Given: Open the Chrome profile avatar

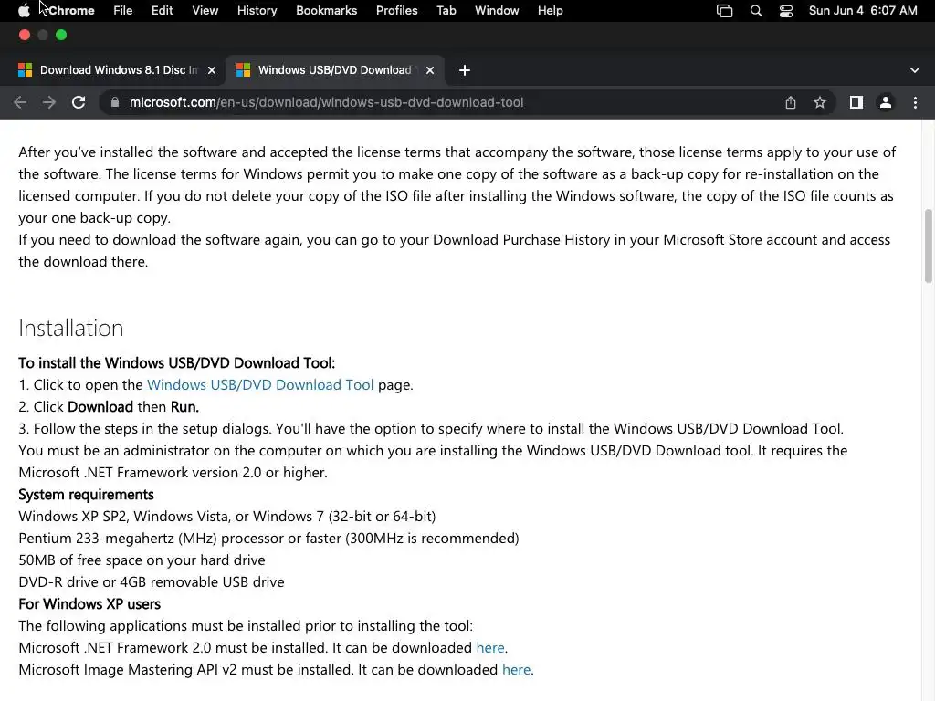Looking at the screenshot, I should coord(885,102).
